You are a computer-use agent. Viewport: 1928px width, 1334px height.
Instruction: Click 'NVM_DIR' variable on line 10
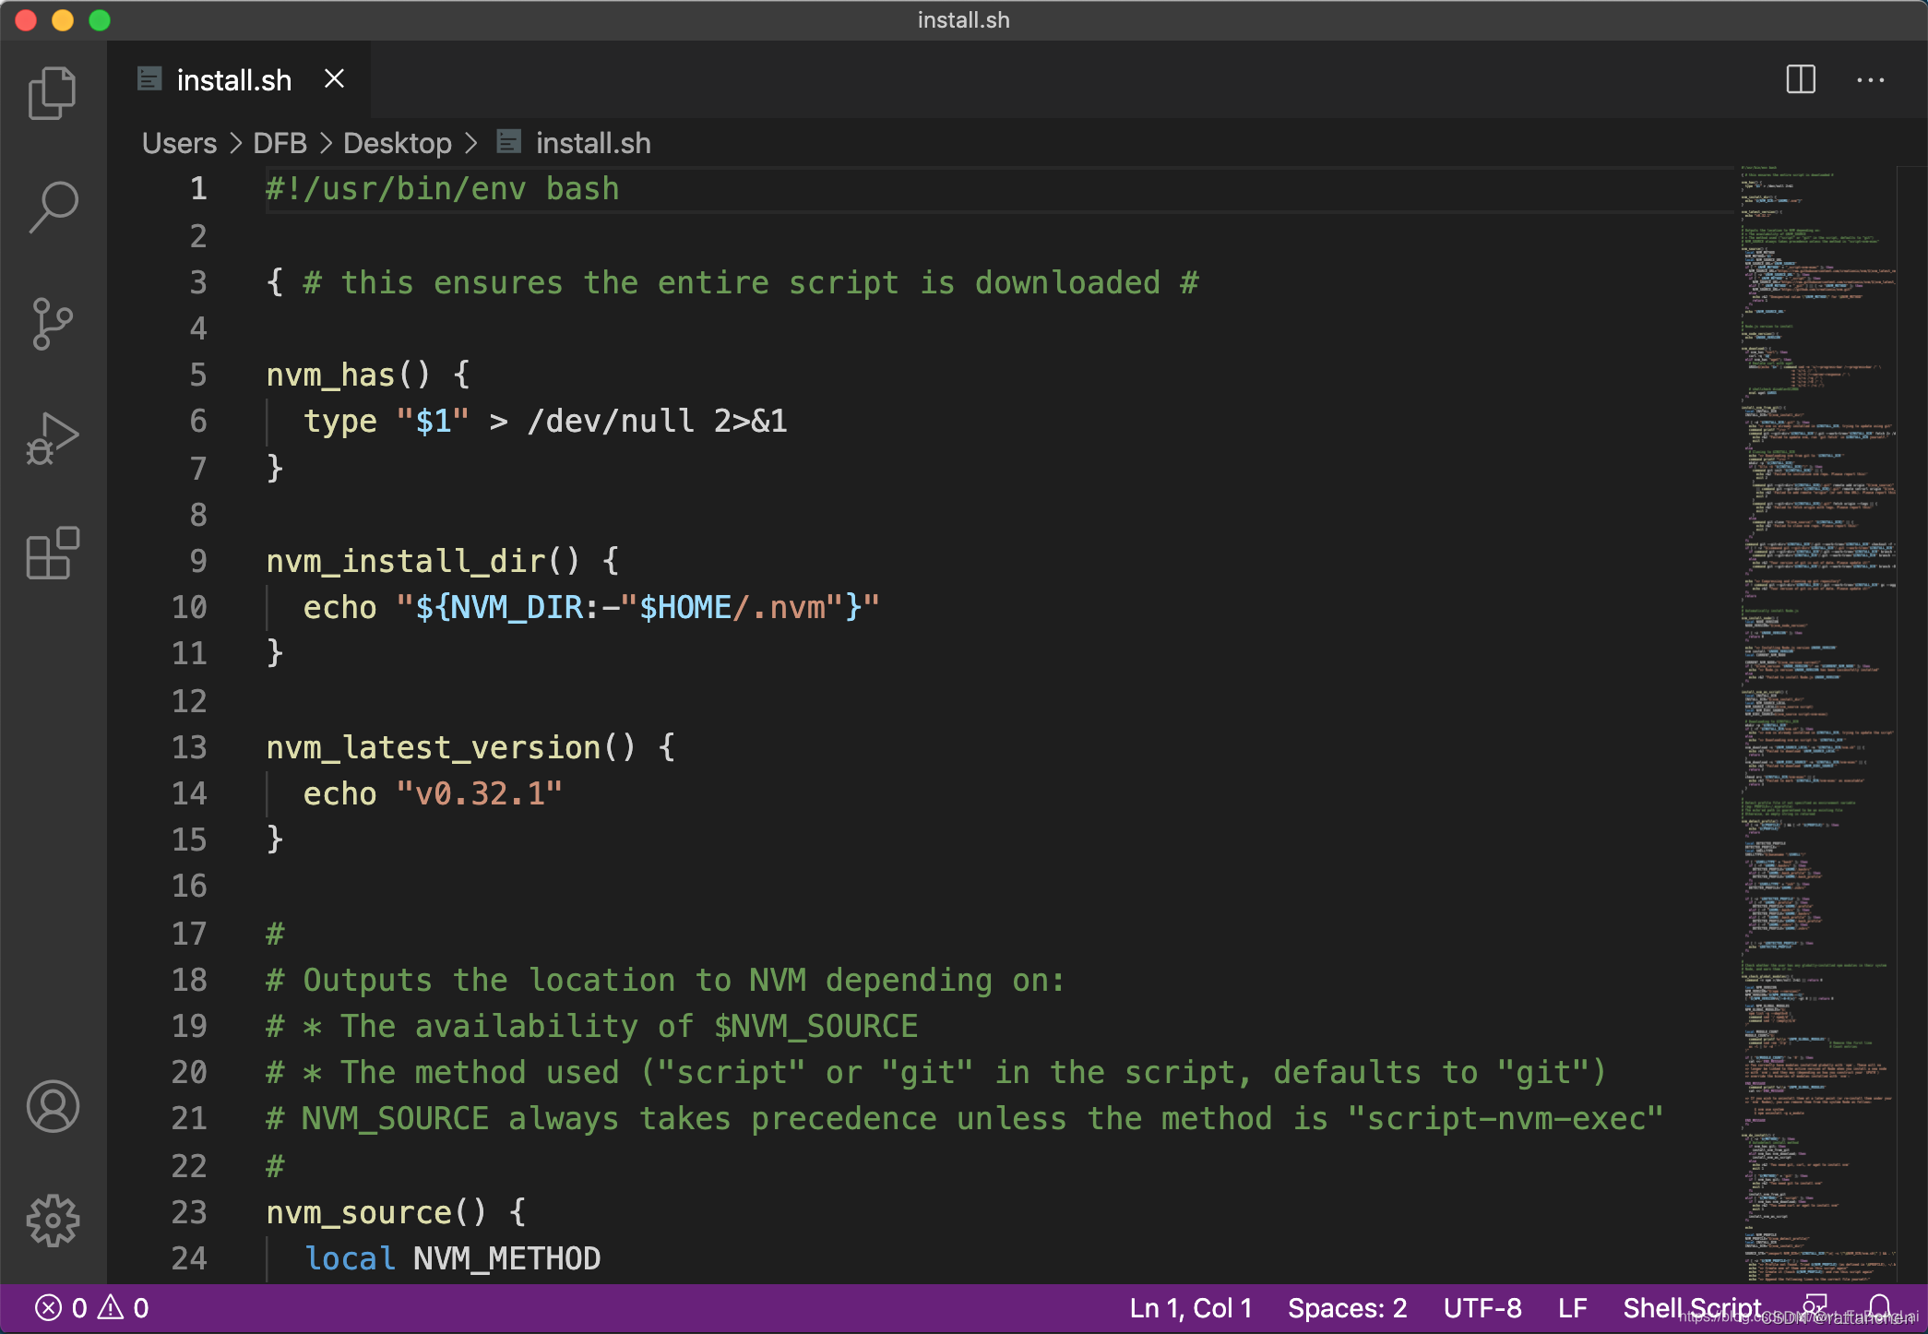click(x=518, y=607)
